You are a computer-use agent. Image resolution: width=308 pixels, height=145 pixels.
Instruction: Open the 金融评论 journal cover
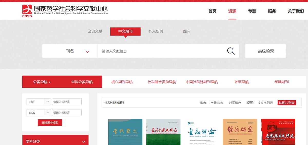[x=202, y=132]
